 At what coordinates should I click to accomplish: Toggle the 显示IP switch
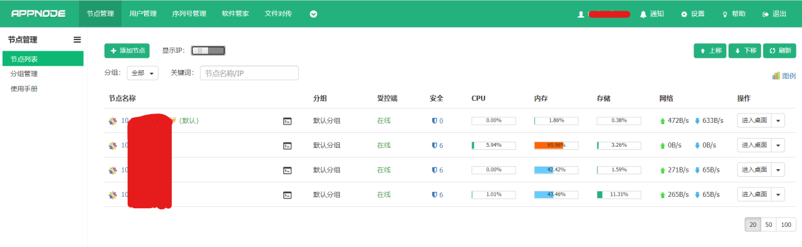208,51
